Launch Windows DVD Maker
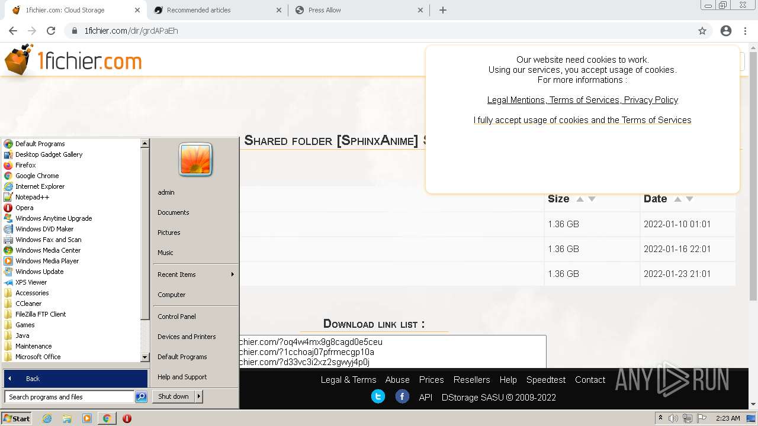 click(44, 229)
